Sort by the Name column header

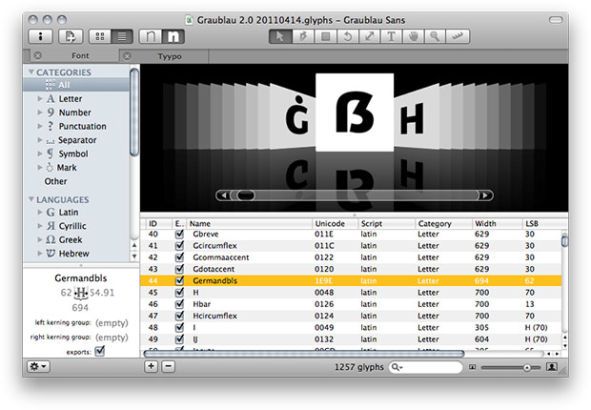coord(249,224)
